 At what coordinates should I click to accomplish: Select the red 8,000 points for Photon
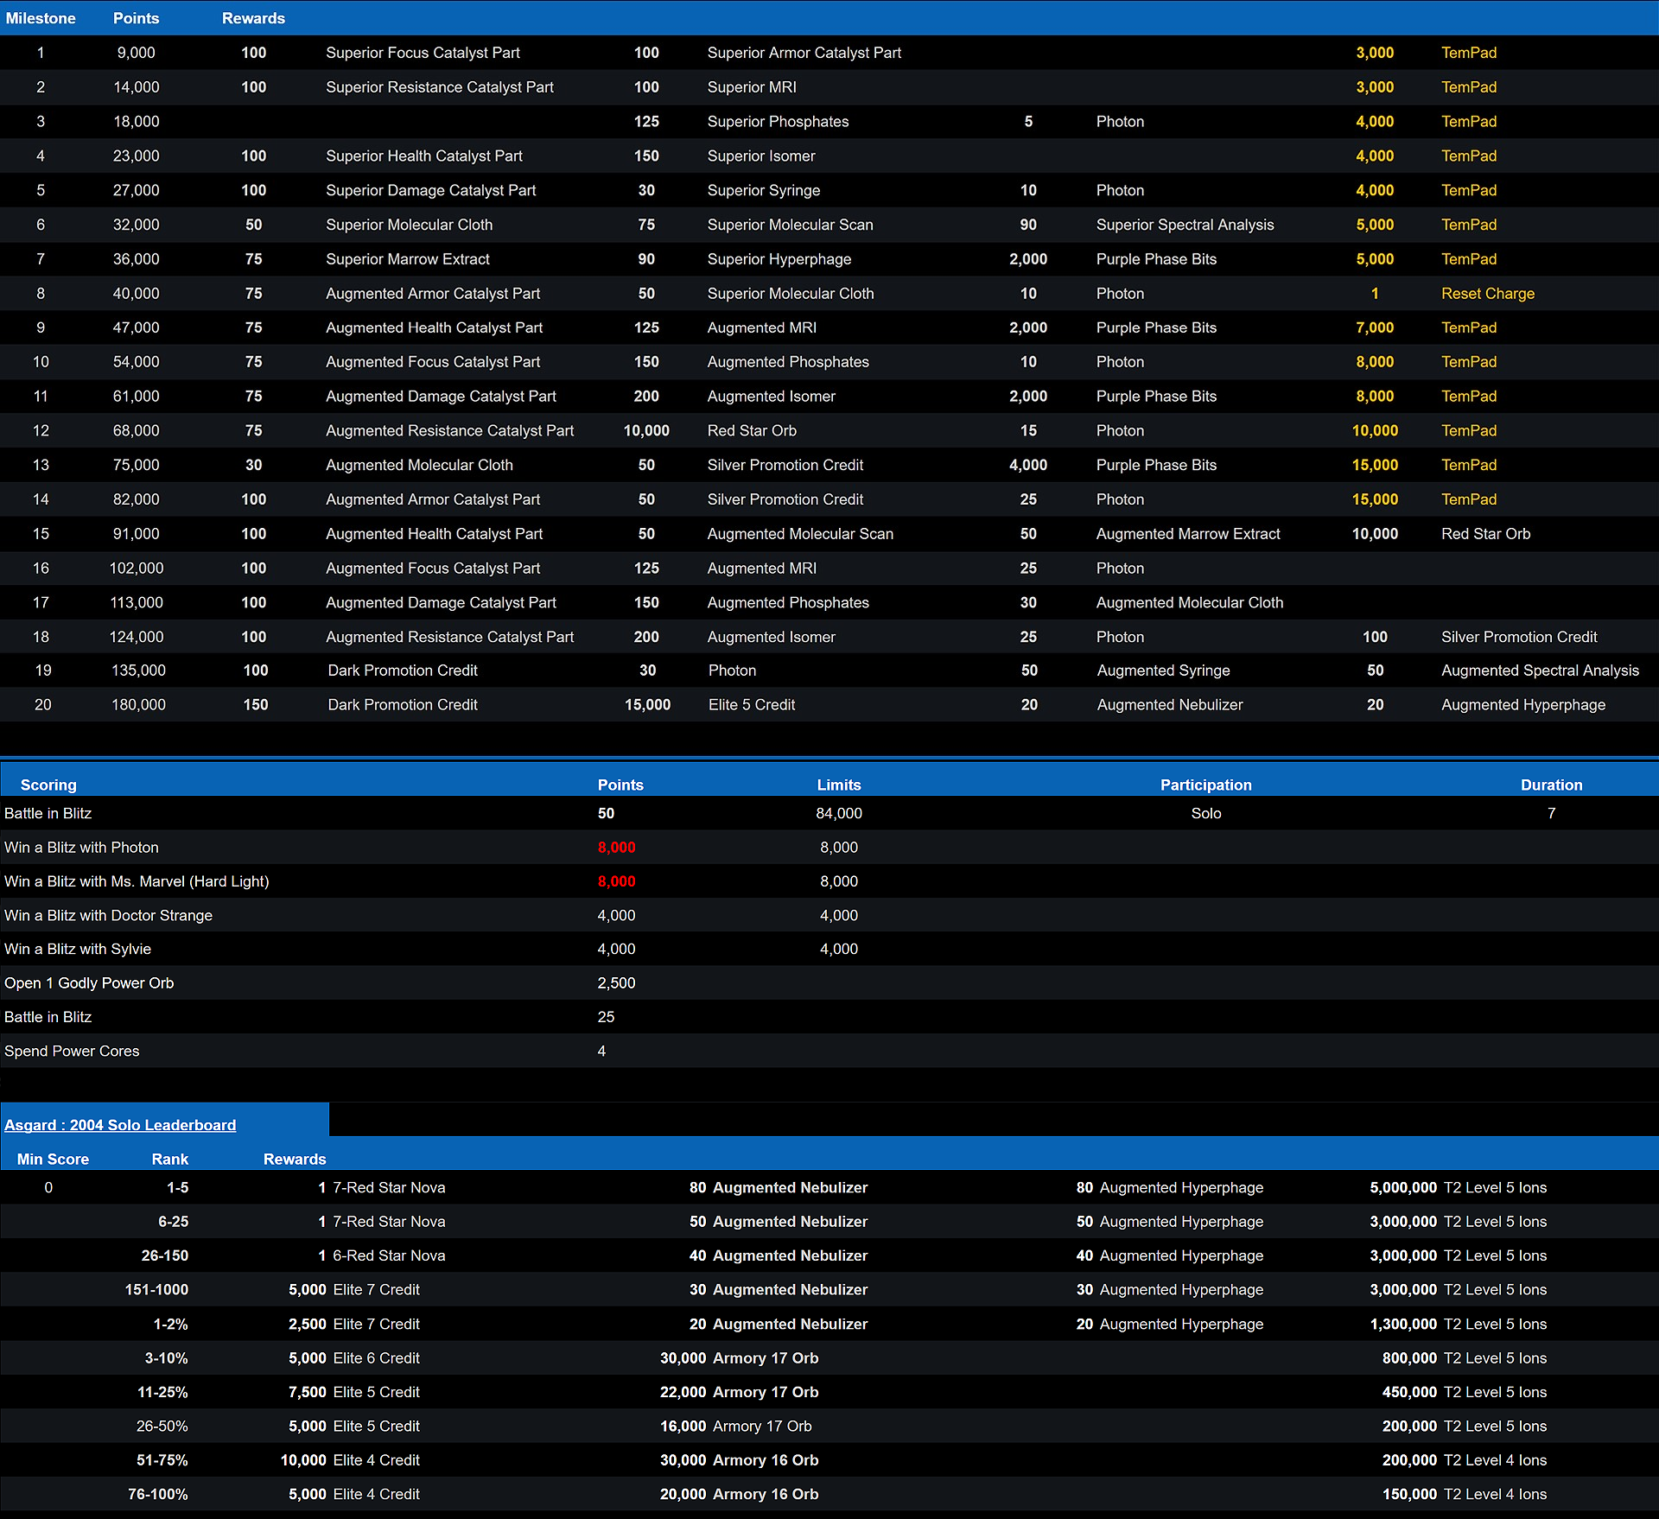tap(616, 848)
